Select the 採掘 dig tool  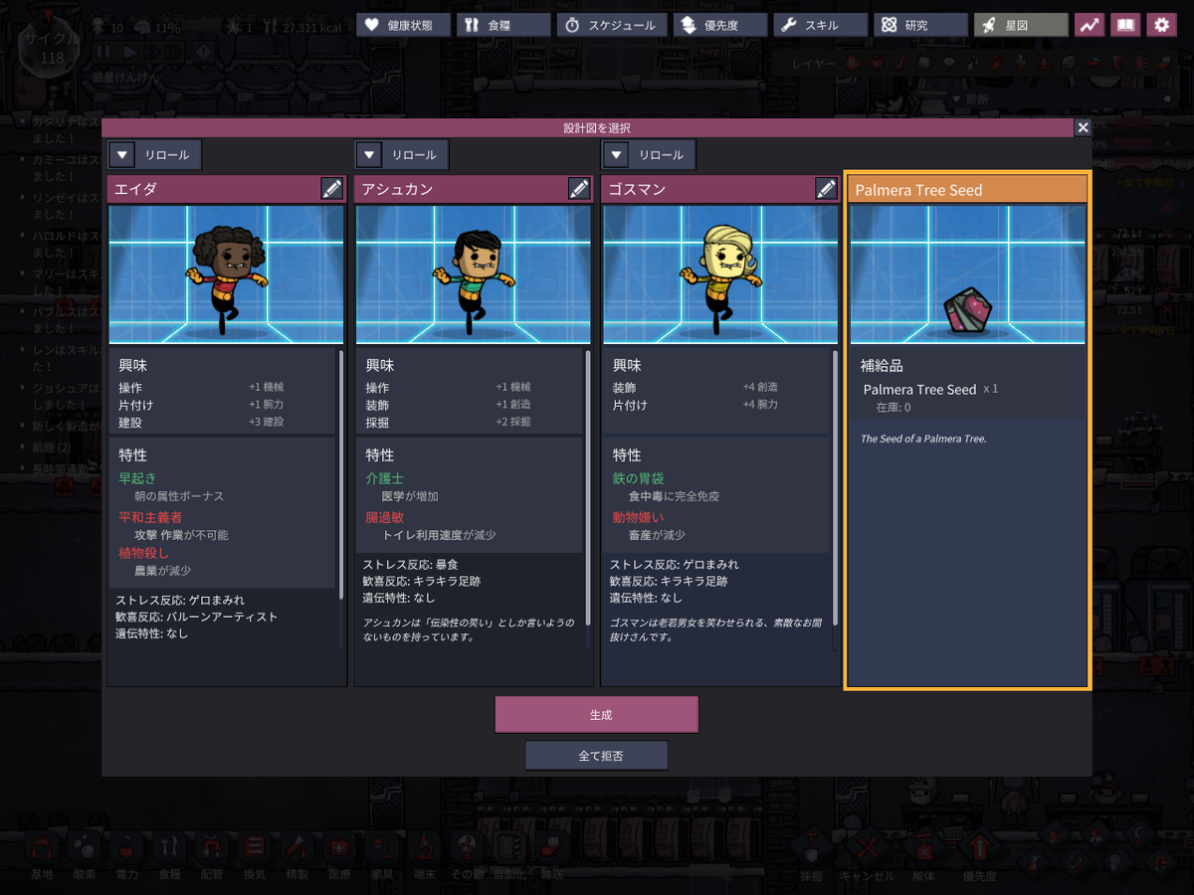(811, 855)
